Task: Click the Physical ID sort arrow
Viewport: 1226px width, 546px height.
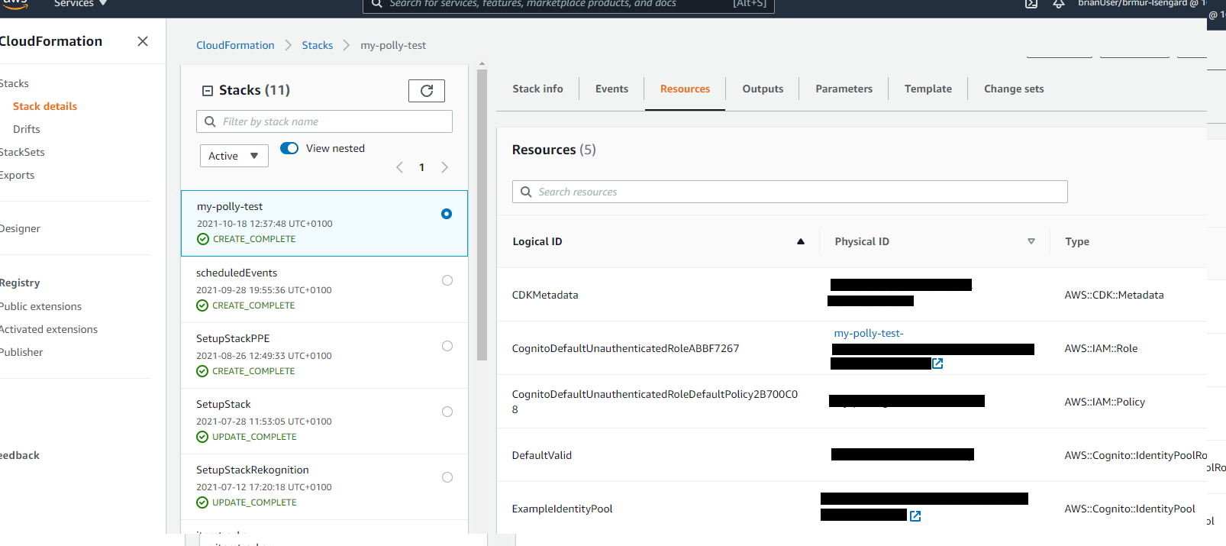Action: (x=1031, y=241)
